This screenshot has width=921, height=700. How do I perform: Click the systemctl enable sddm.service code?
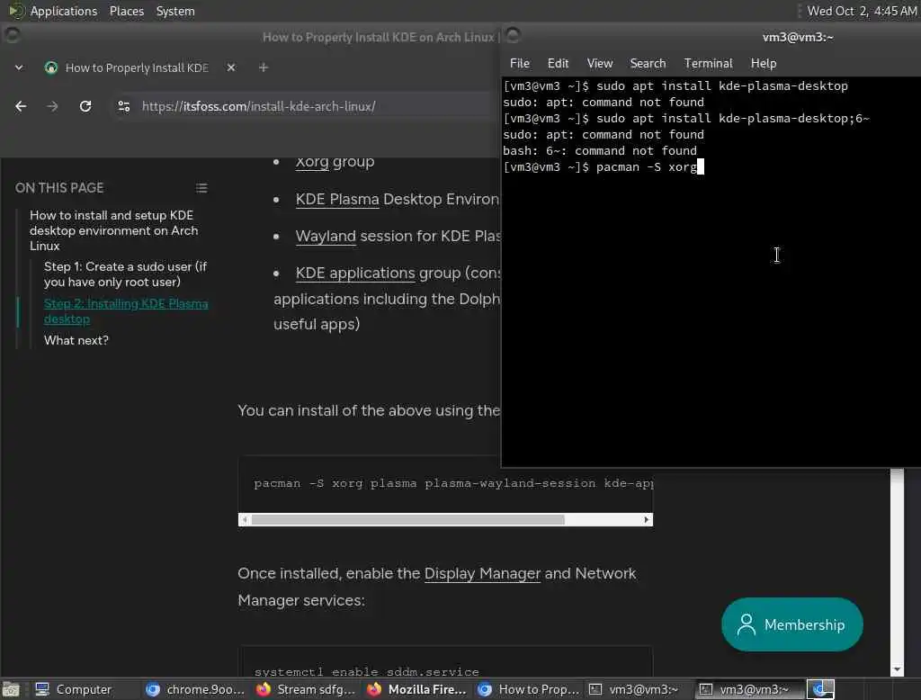point(367,671)
